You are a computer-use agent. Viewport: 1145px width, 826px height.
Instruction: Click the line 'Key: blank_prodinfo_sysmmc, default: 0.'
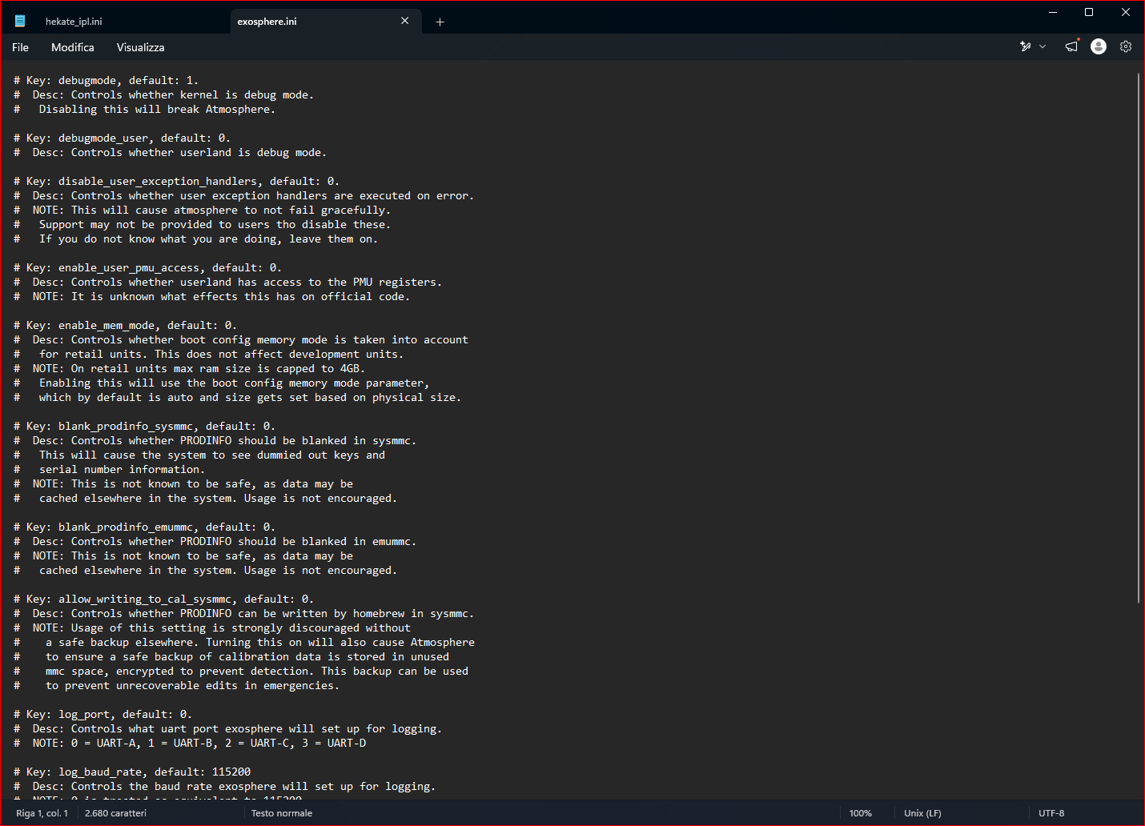144,427
